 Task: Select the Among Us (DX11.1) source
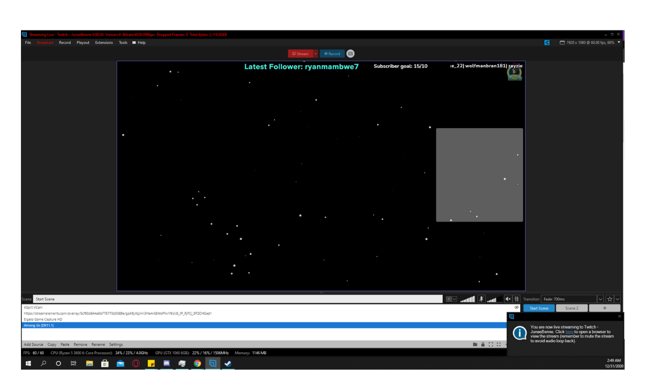(265, 325)
